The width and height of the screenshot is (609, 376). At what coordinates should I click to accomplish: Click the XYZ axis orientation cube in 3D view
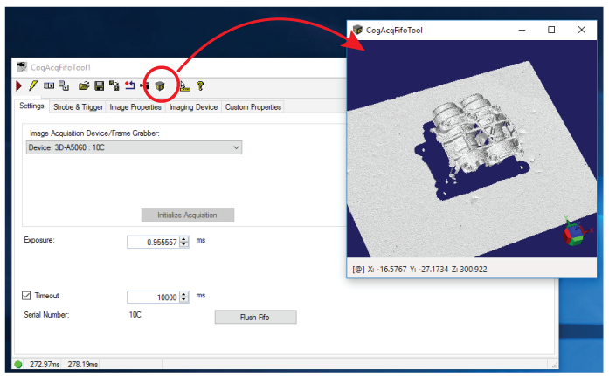click(x=575, y=232)
